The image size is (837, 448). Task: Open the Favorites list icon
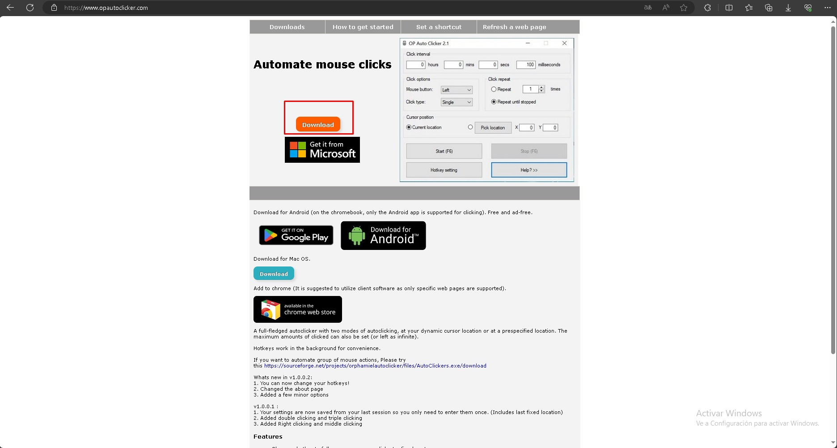pyautogui.click(x=749, y=8)
